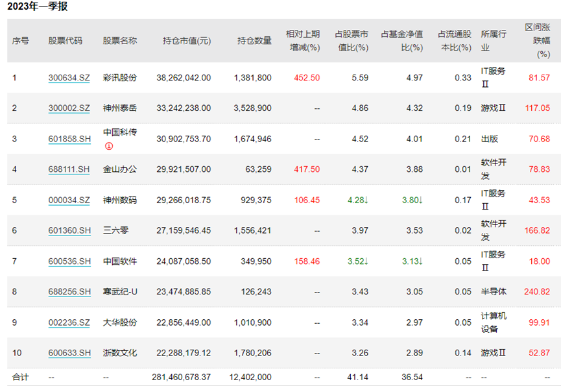Image resolution: width=561 pixels, height=386 pixels.
Task: Select stock name 寒武纪-U
Action: tap(120, 291)
